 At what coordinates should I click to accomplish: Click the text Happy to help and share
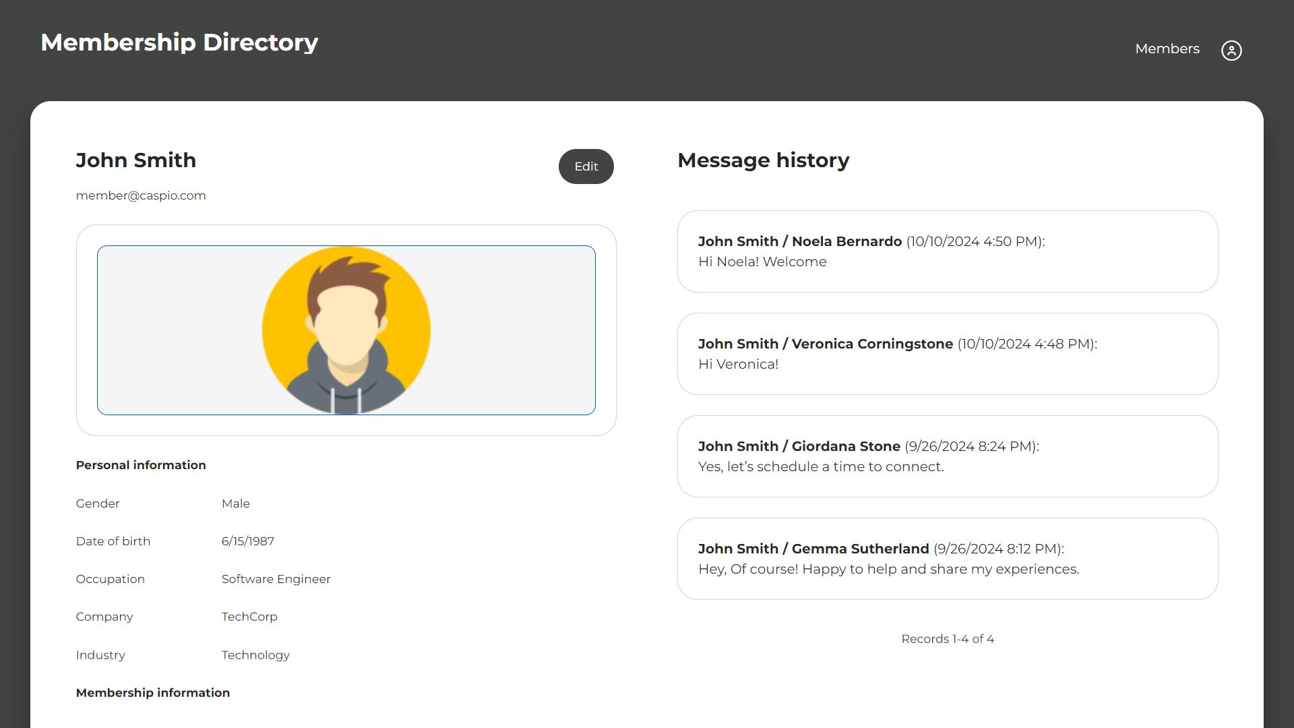[889, 569]
